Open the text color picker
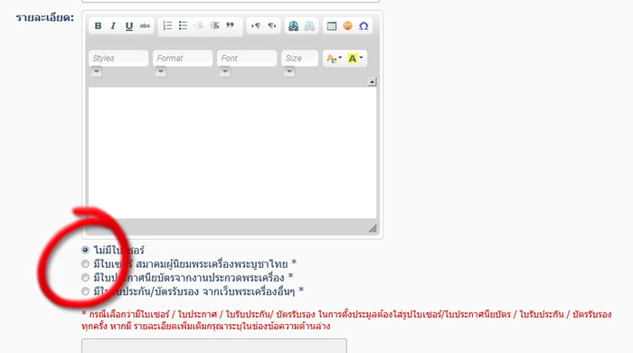 click(x=334, y=59)
